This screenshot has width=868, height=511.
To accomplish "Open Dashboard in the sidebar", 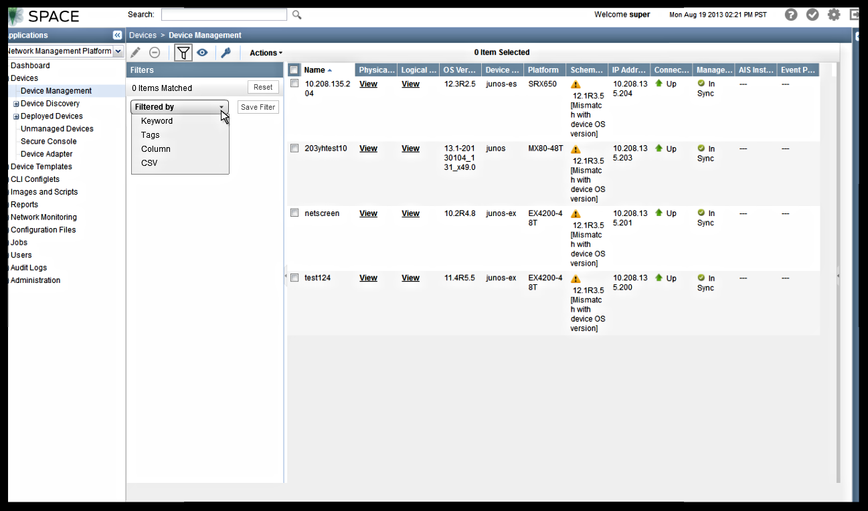I will 30,66.
